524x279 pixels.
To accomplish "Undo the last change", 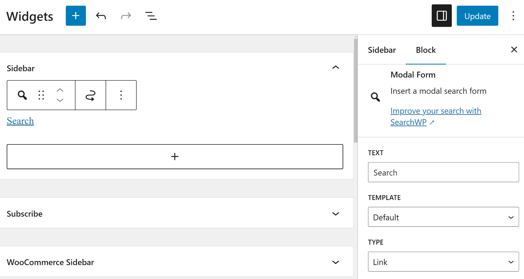I will (x=101, y=16).
